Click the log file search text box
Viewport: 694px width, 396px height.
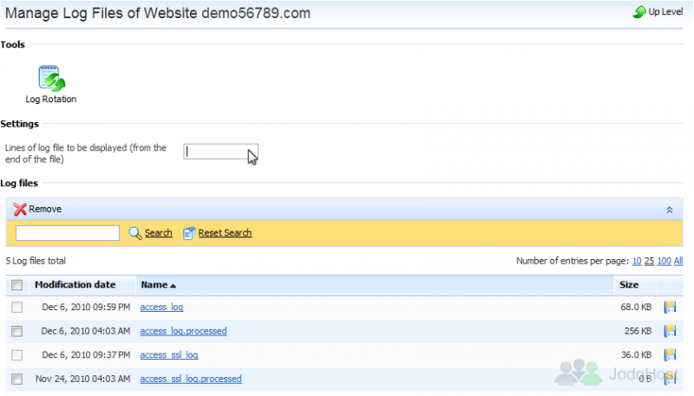tap(68, 233)
